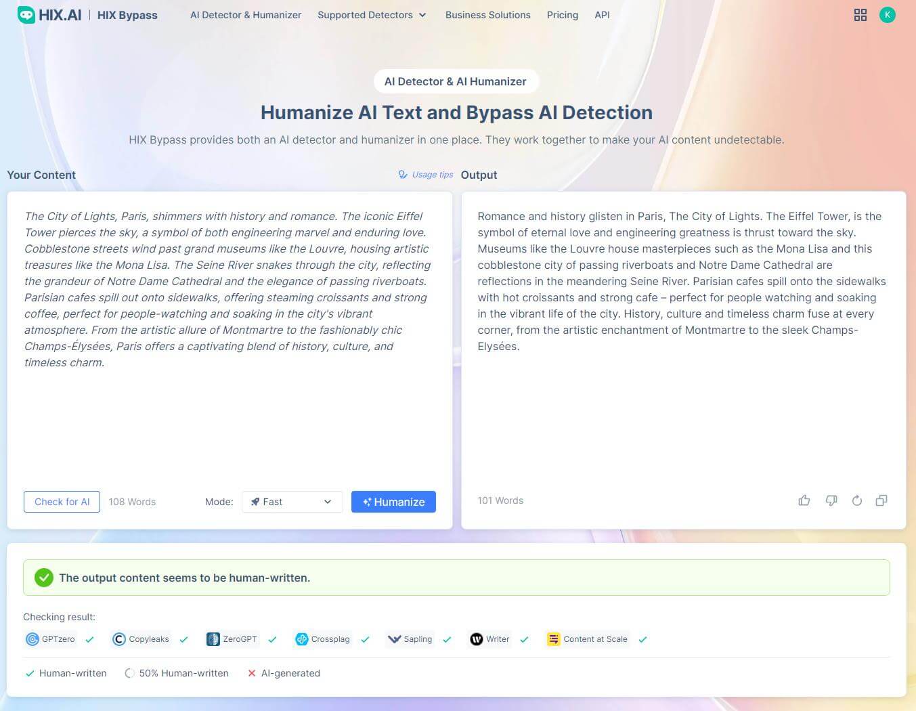Click the GPTzero detector icon
This screenshot has height=711, width=916.
pos(32,639)
